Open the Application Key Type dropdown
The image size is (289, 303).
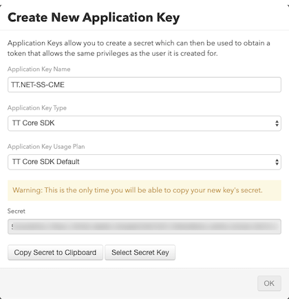144,123
